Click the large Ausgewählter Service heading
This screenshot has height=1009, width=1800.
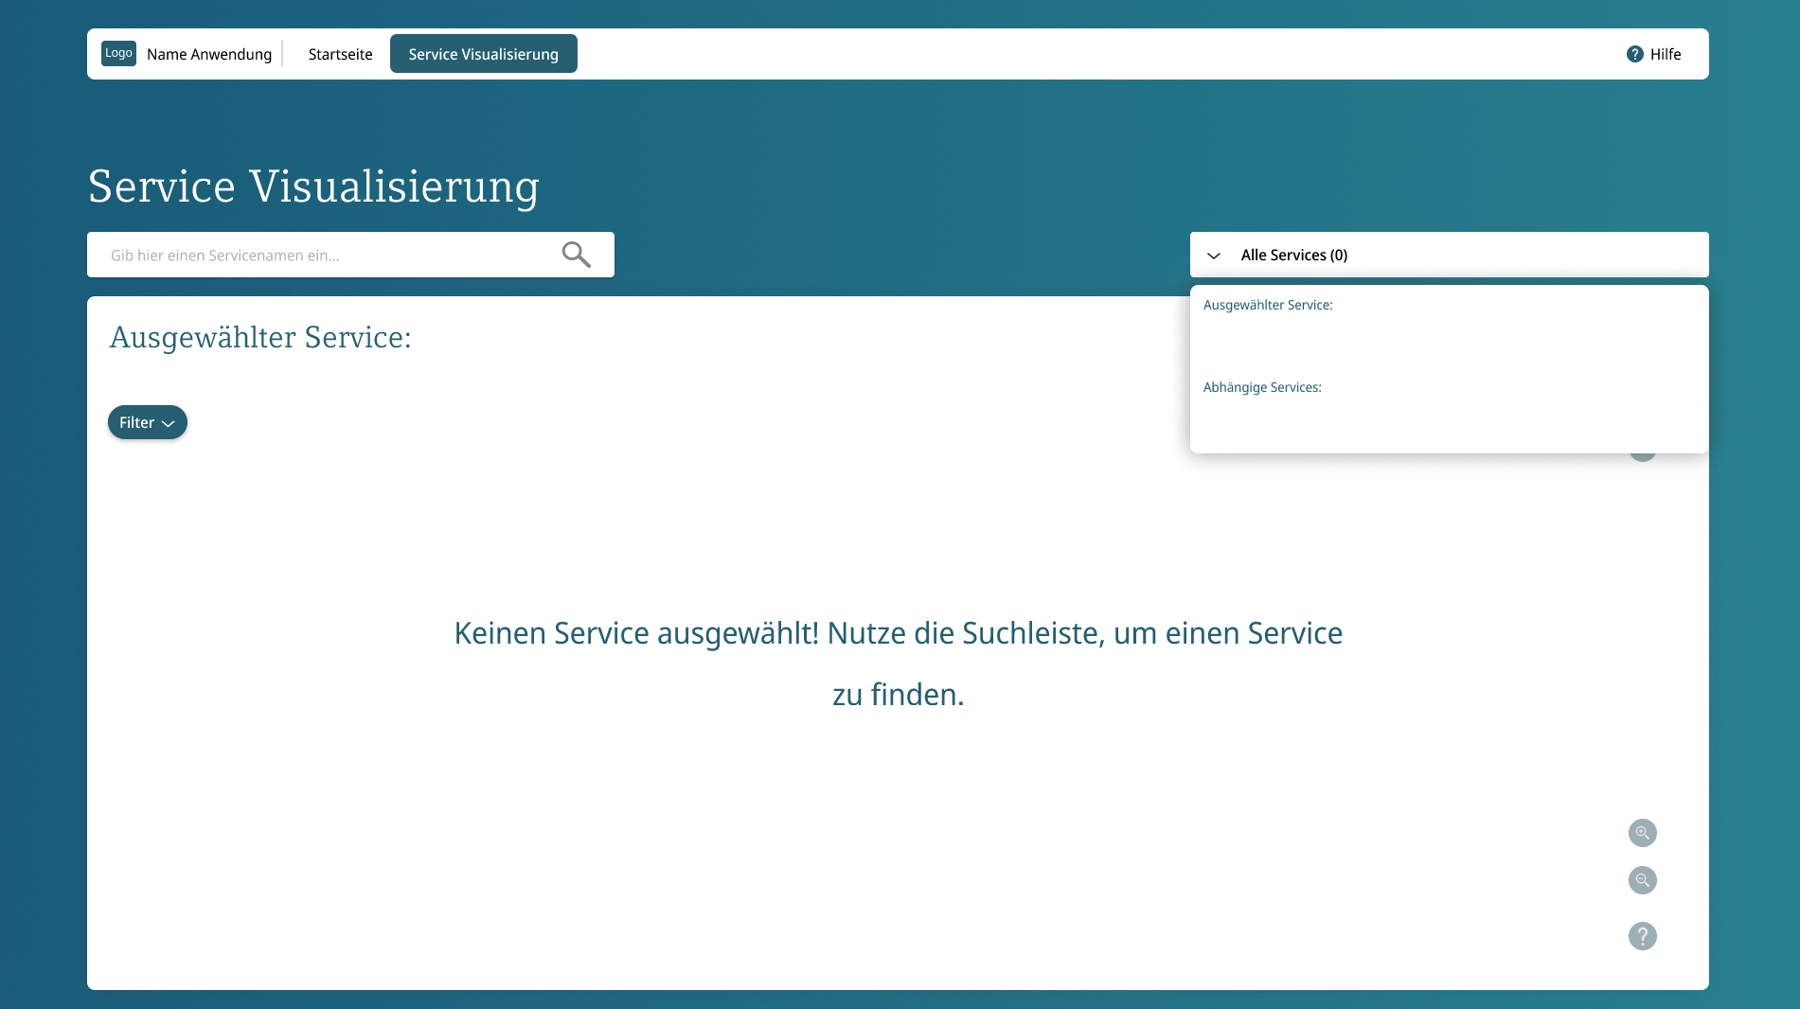pos(260,337)
